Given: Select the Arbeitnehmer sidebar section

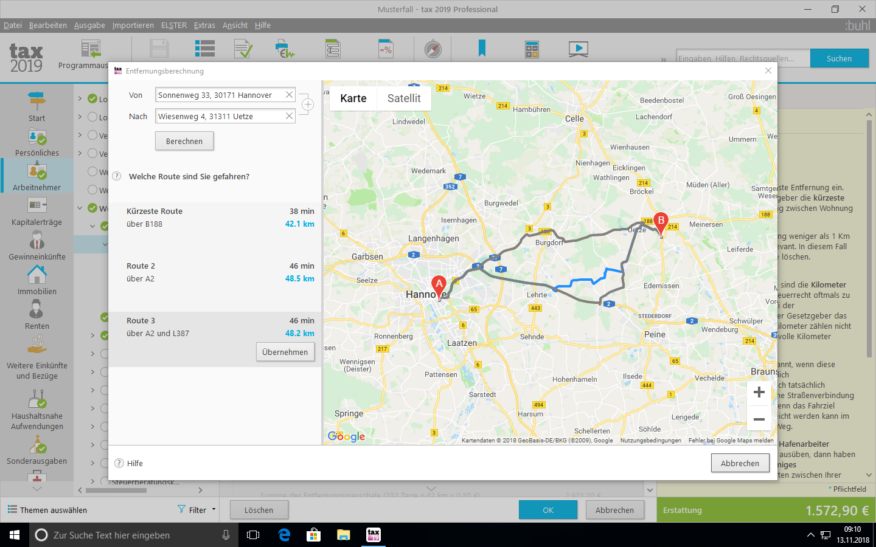Looking at the screenshot, I should pyautogui.click(x=36, y=177).
